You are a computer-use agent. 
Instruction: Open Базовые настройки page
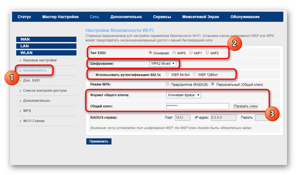pos(40,60)
